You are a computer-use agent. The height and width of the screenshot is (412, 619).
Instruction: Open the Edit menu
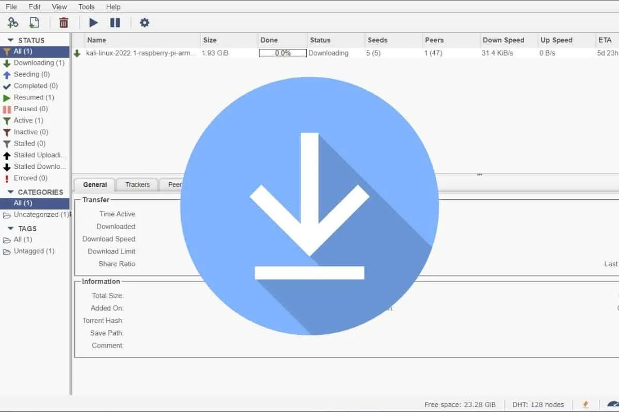pos(35,7)
